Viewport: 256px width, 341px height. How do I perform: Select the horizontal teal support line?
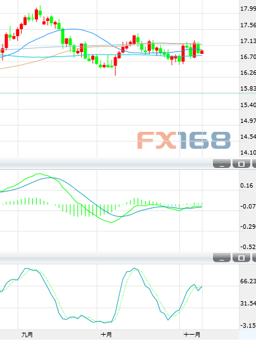(x=128, y=93)
